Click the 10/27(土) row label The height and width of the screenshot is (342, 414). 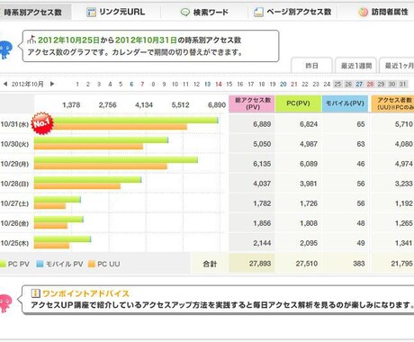coord(14,203)
